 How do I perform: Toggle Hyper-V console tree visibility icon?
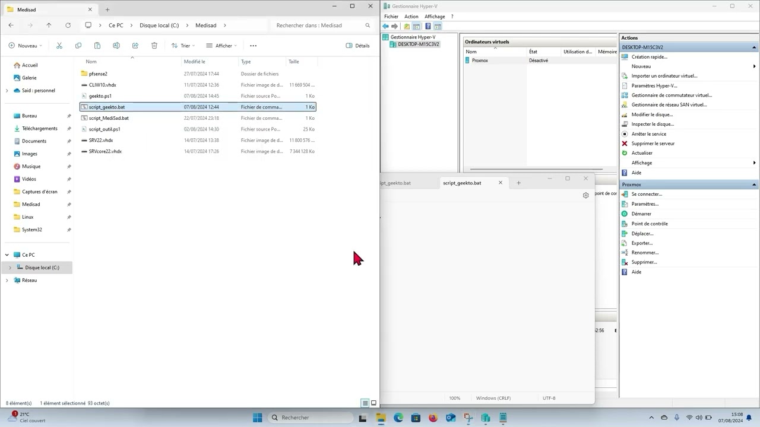point(417,26)
